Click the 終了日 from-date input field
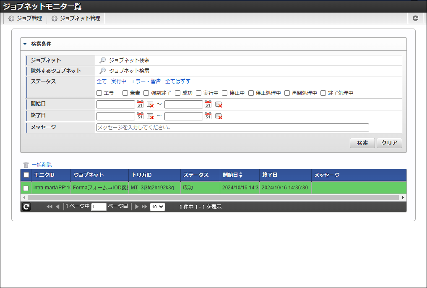Screen dimensions: 427x288 coord(116,116)
